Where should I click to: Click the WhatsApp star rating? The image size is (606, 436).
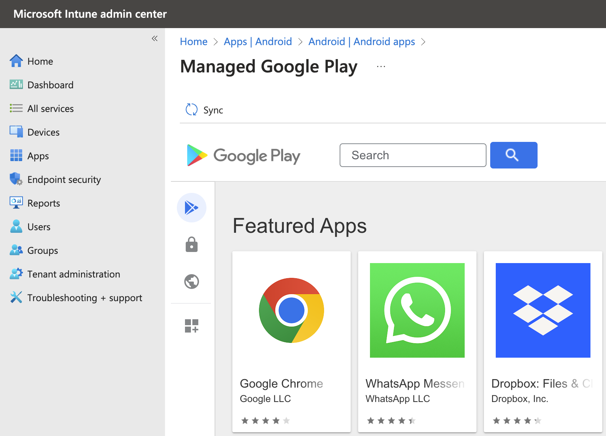[x=391, y=420]
